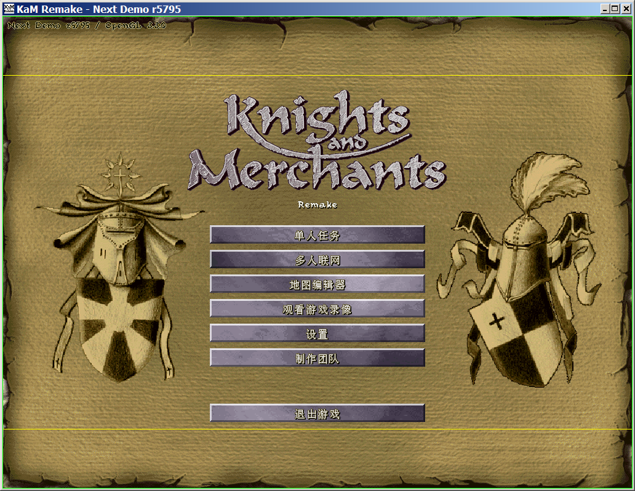Click the 'Remake' subtitle text
This screenshot has width=635, height=491.
[x=317, y=204]
